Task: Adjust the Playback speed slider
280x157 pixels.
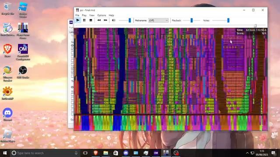Action: point(192,20)
